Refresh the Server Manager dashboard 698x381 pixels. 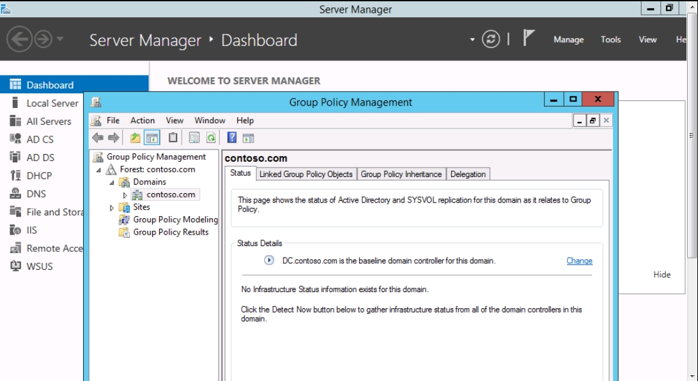click(x=490, y=39)
